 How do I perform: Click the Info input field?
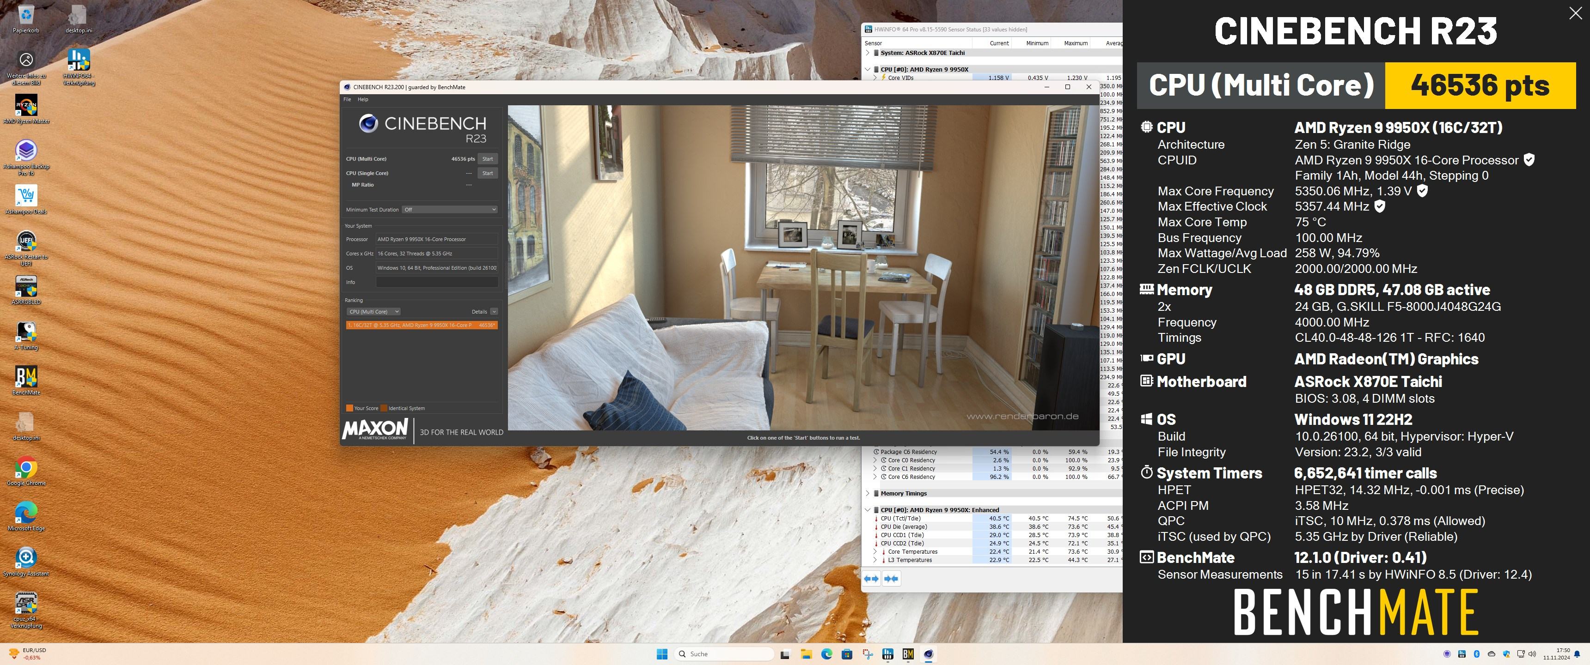coord(437,283)
